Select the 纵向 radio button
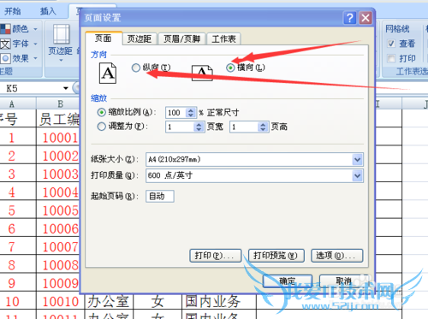This screenshot has width=428, height=319. click(x=136, y=68)
